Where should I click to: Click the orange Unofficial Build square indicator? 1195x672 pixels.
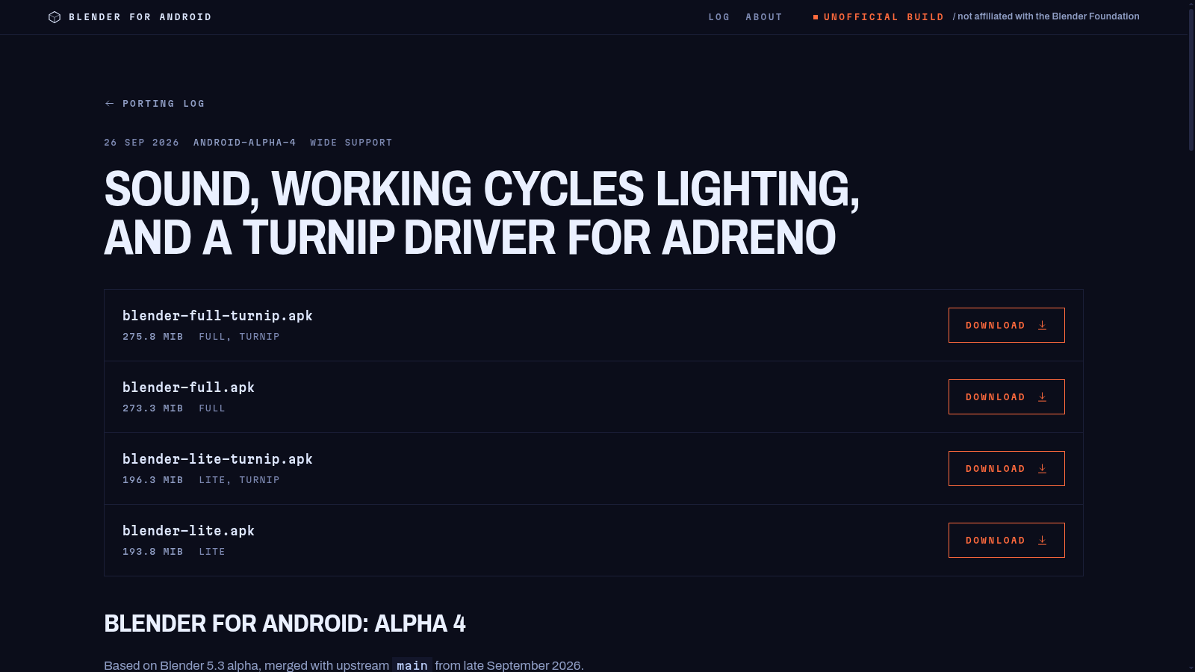(x=816, y=17)
